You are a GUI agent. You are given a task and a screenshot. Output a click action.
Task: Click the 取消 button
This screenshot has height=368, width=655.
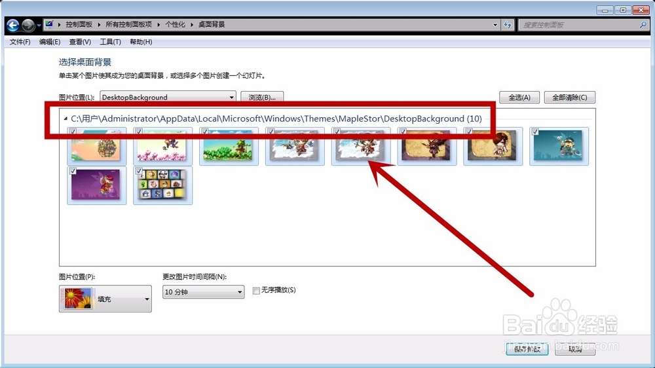tap(575, 349)
